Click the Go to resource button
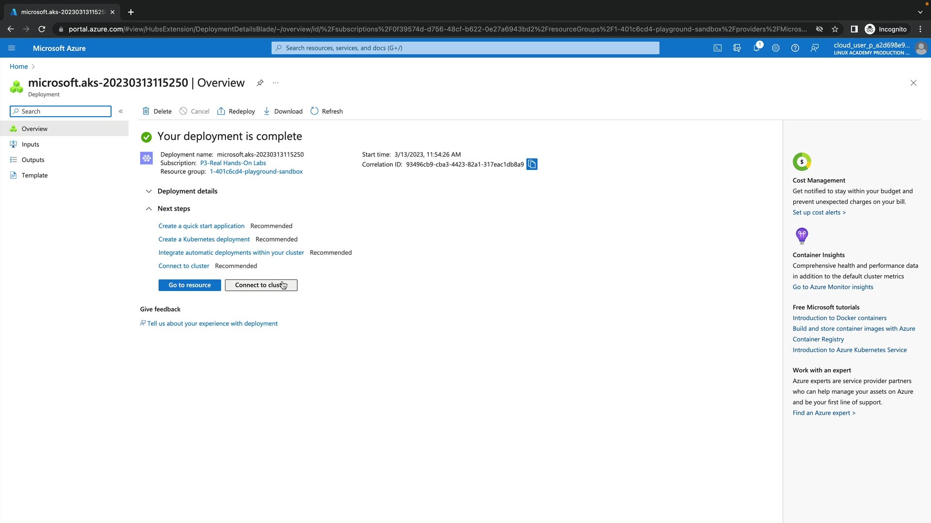 pyautogui.click(x=190, y=285)
